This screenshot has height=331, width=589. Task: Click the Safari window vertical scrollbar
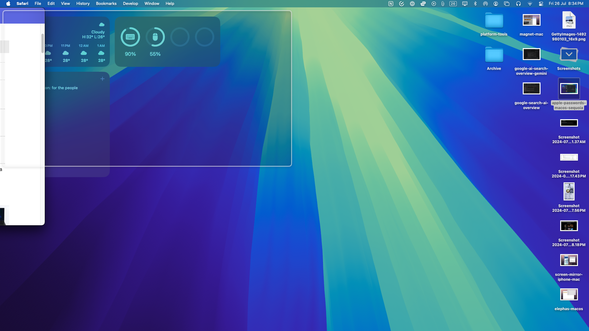click(42, 43)
